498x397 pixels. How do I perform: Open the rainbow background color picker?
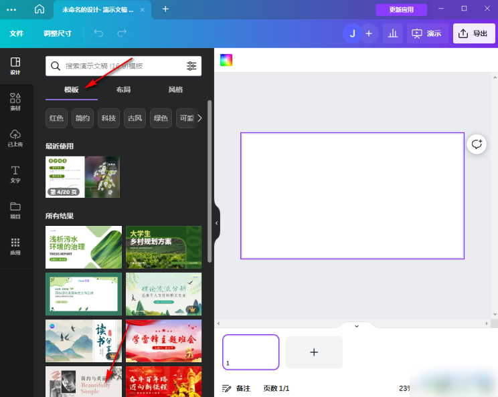click(x=226, y=60)
